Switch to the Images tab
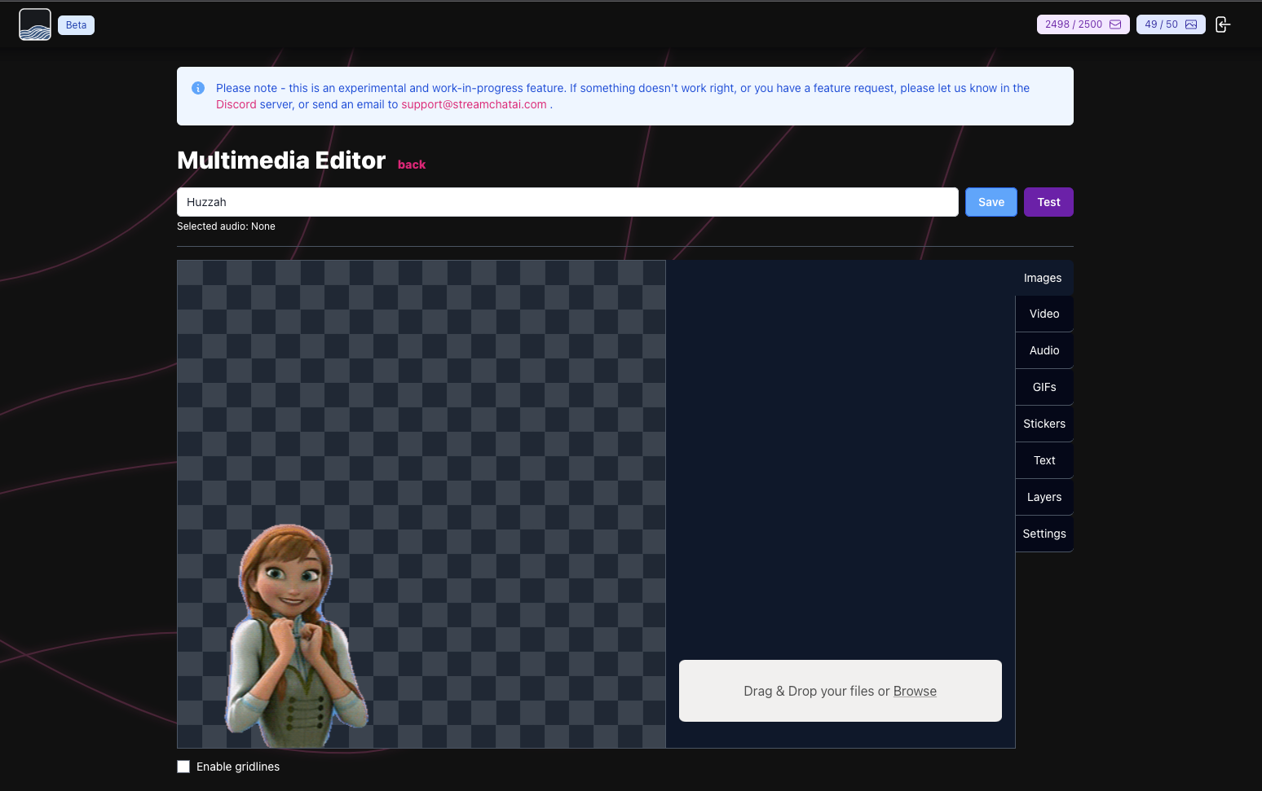Viewport: 1262px width, 791px height. click(1043, 278)
